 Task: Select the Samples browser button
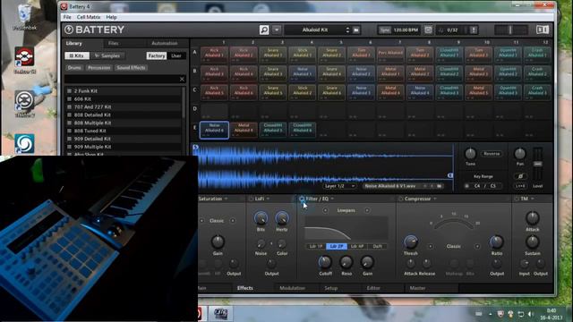point(107,55)
